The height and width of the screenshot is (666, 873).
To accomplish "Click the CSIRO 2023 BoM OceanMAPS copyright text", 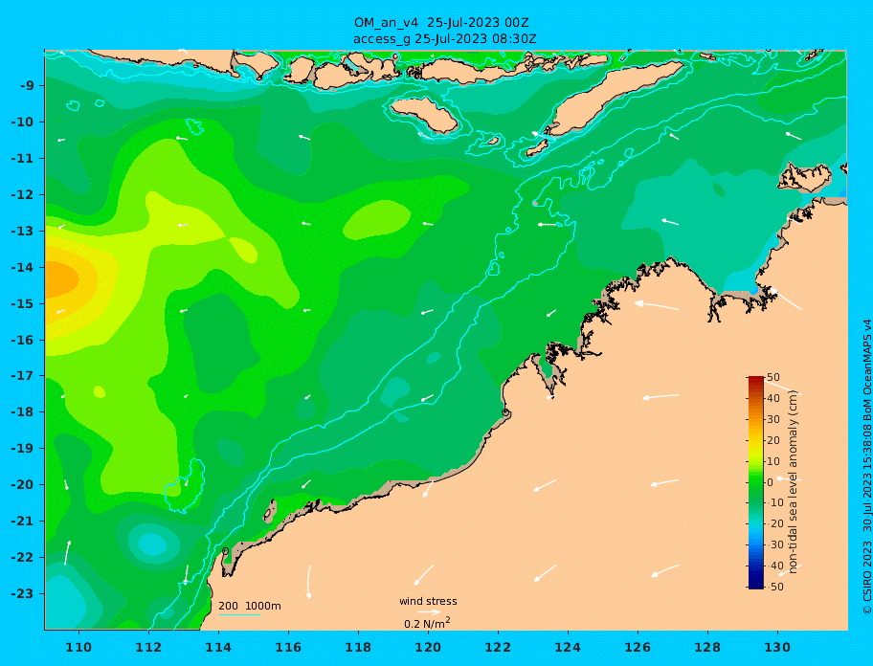I will [866, 467].
